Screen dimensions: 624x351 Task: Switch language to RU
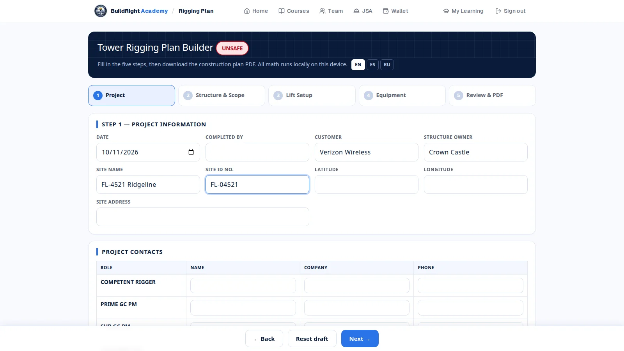click(387, 65)
